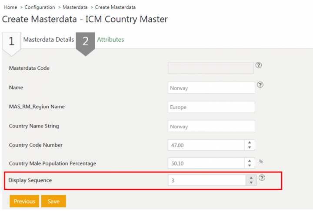Click help icon next to Name field
This screenshot has width=313, height=211.
point(260,85)
